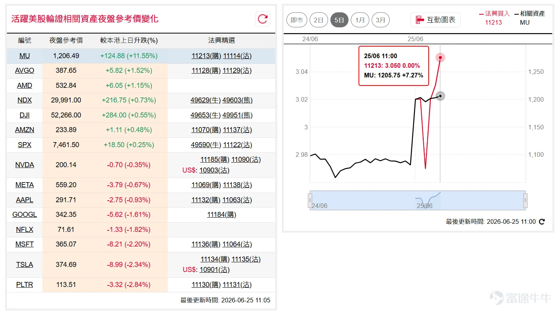Open put warrant 11114(沽) for MU
This screenshot has width=559, height=312.
(237, 56)
